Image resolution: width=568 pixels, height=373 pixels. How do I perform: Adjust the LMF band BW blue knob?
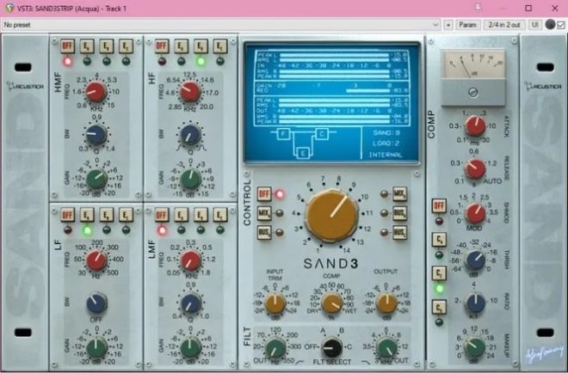(x=190, y=303)
